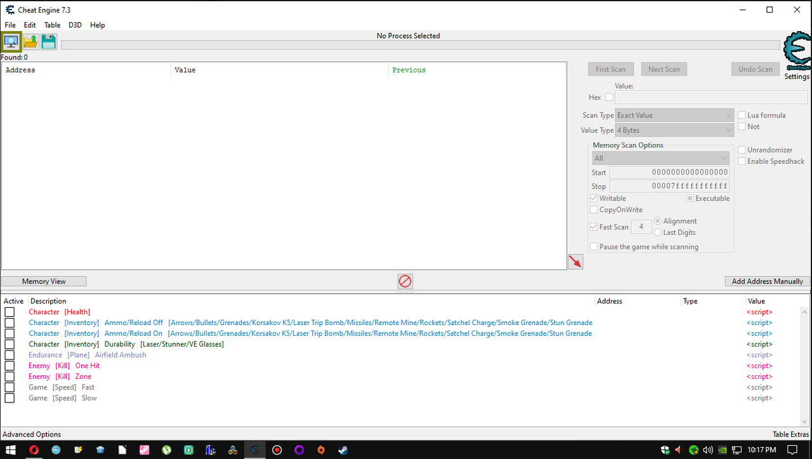
Task: Activate Endurance Airfield Ambush checkbox
Action: click(x=10, y=355)
